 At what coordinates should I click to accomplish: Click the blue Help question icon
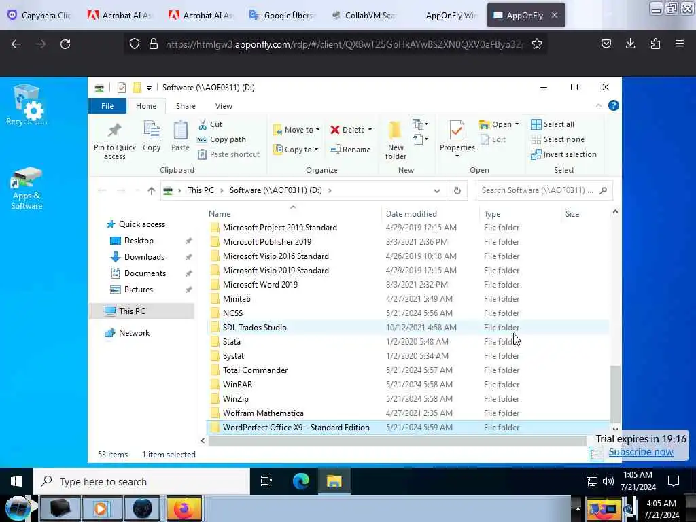coord(614,105)
